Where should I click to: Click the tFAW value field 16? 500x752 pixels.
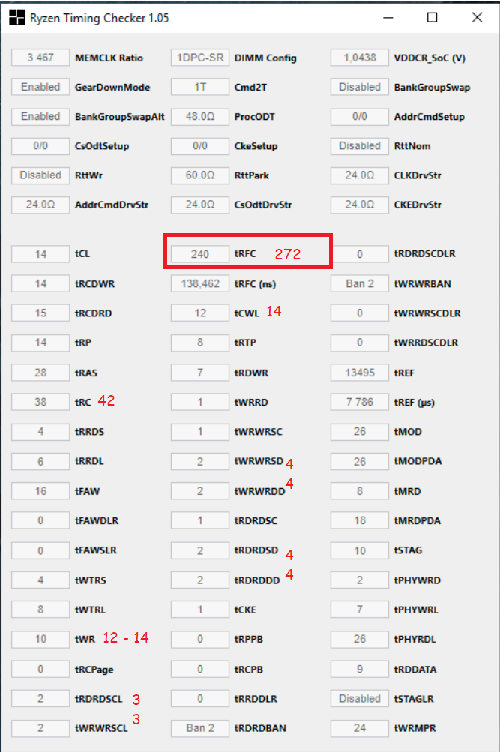point(40,491)
